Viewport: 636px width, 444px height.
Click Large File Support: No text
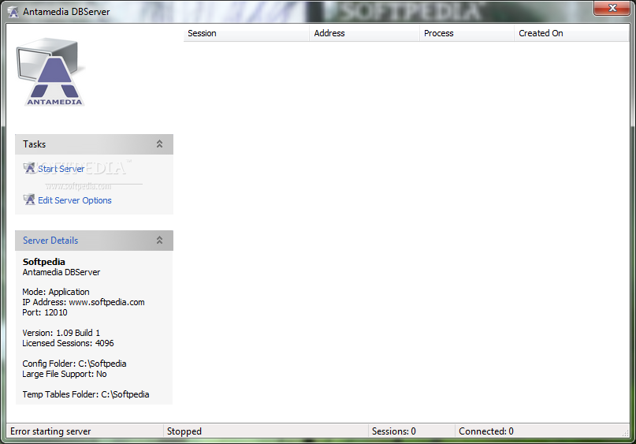pyautogui.click(x=65, y=374)
